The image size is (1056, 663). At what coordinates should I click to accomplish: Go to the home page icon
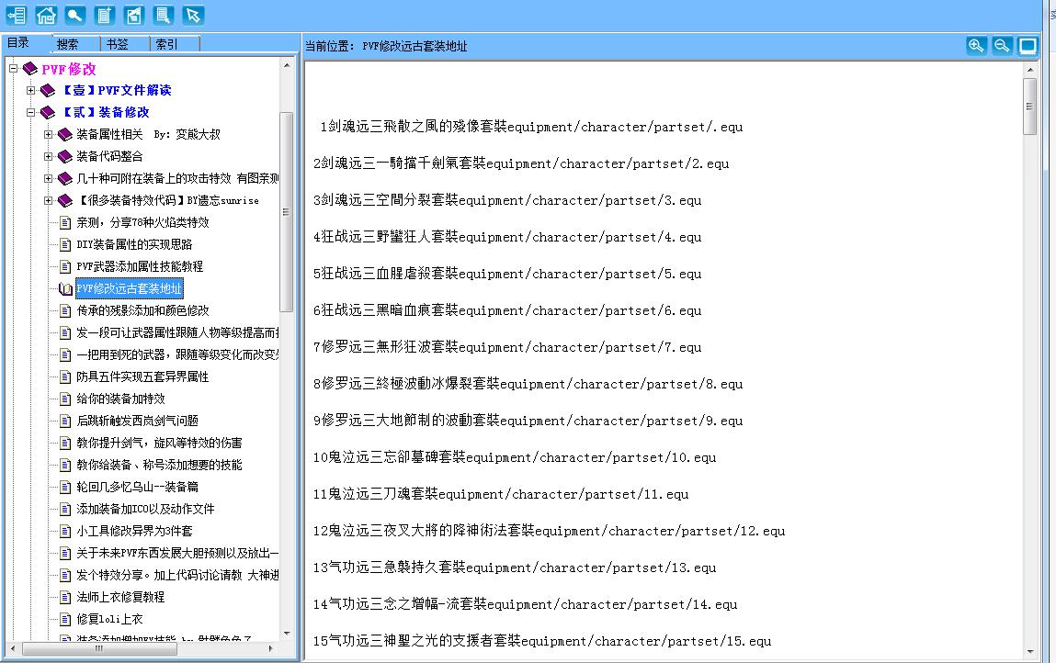(x=46, y=15)
